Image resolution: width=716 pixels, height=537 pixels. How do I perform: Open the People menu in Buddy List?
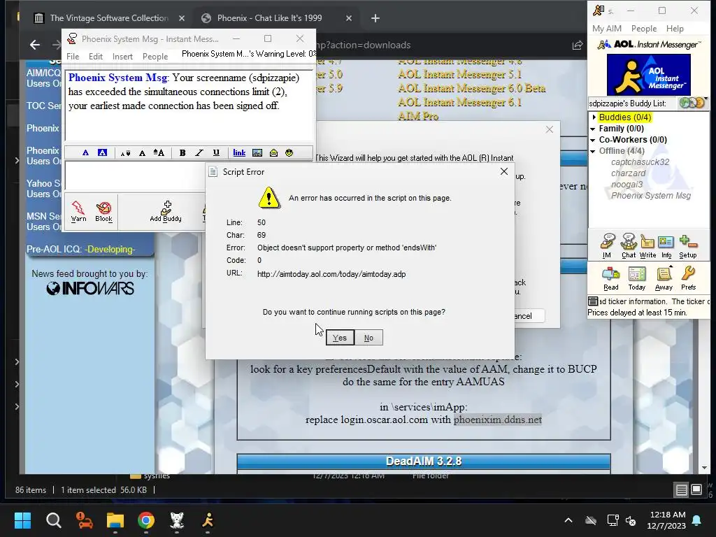click(644, 28)
